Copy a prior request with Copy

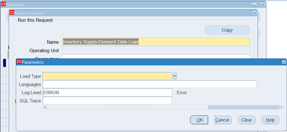point(227,30)
